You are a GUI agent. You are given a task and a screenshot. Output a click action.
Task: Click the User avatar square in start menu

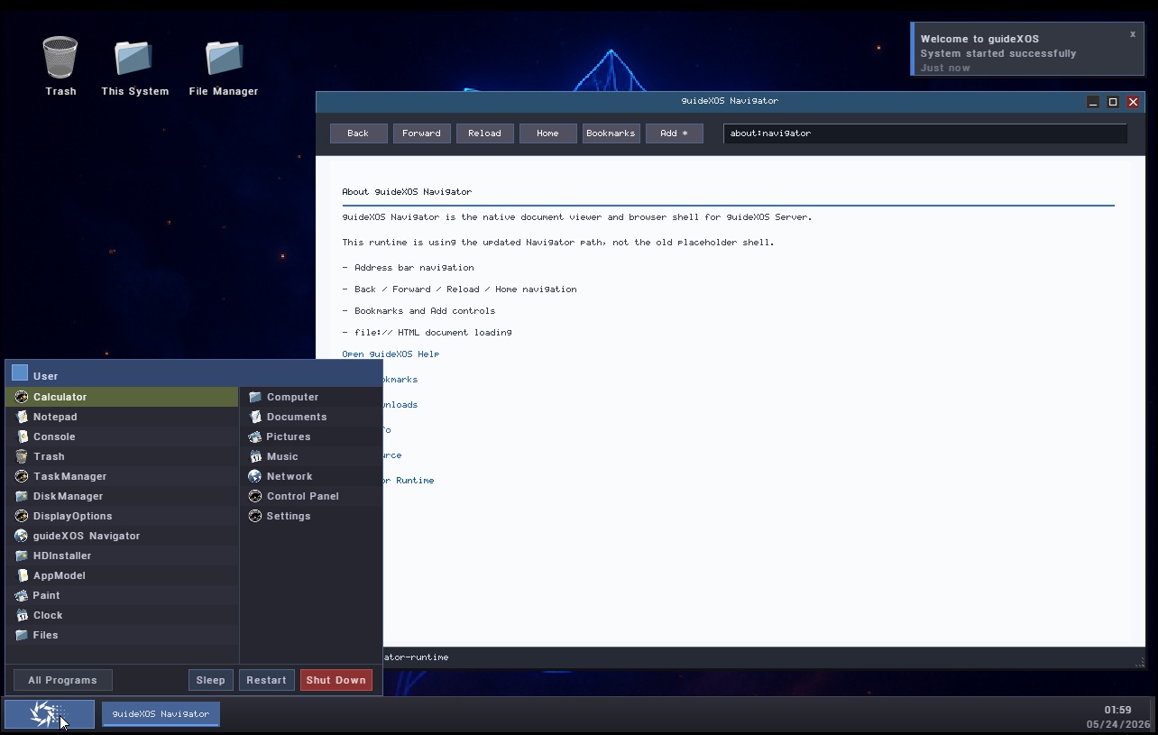click(x=20, y=372)
